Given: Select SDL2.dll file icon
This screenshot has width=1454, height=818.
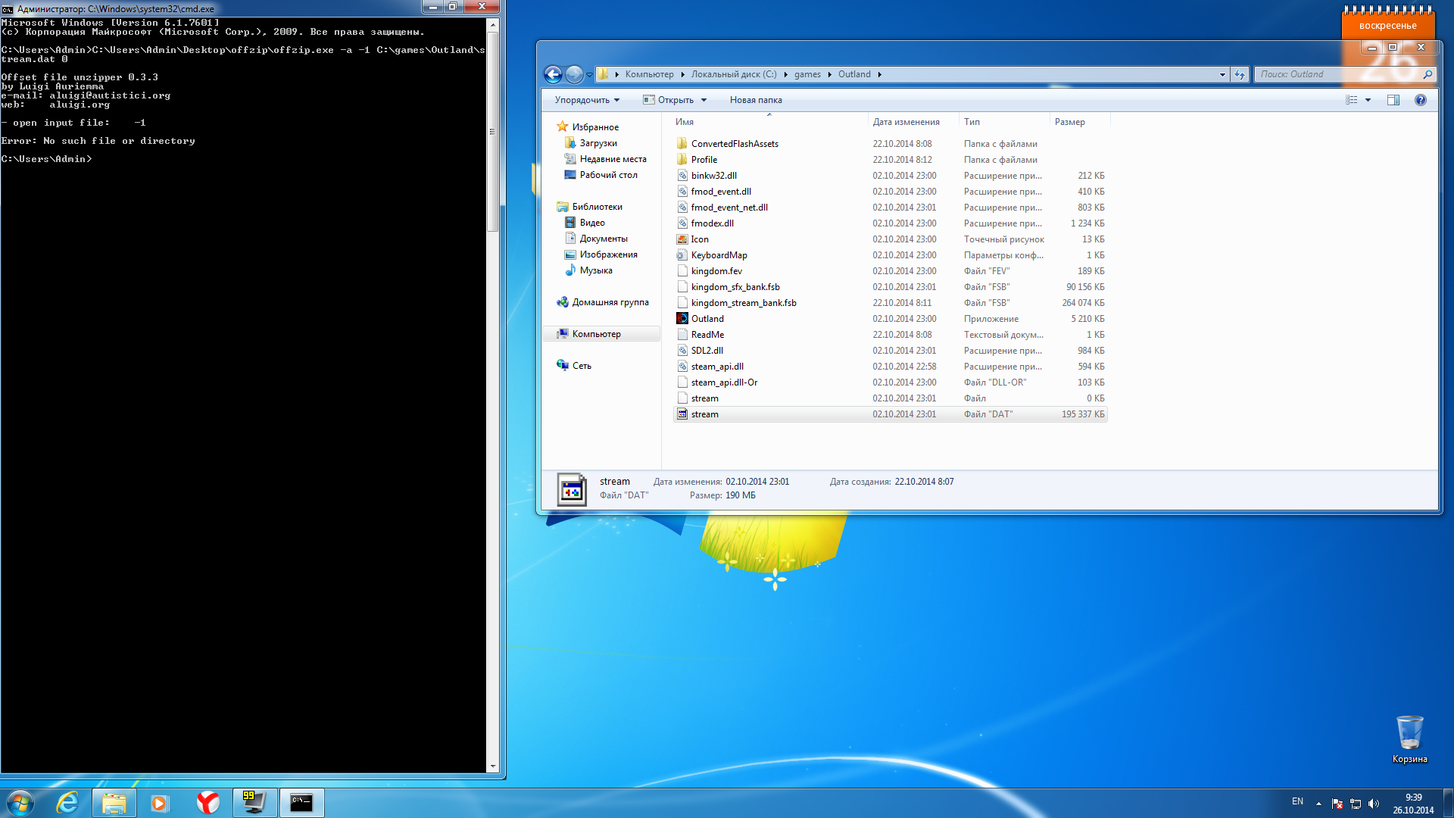Looking at the screenshot, I should [x=682, y=351].
